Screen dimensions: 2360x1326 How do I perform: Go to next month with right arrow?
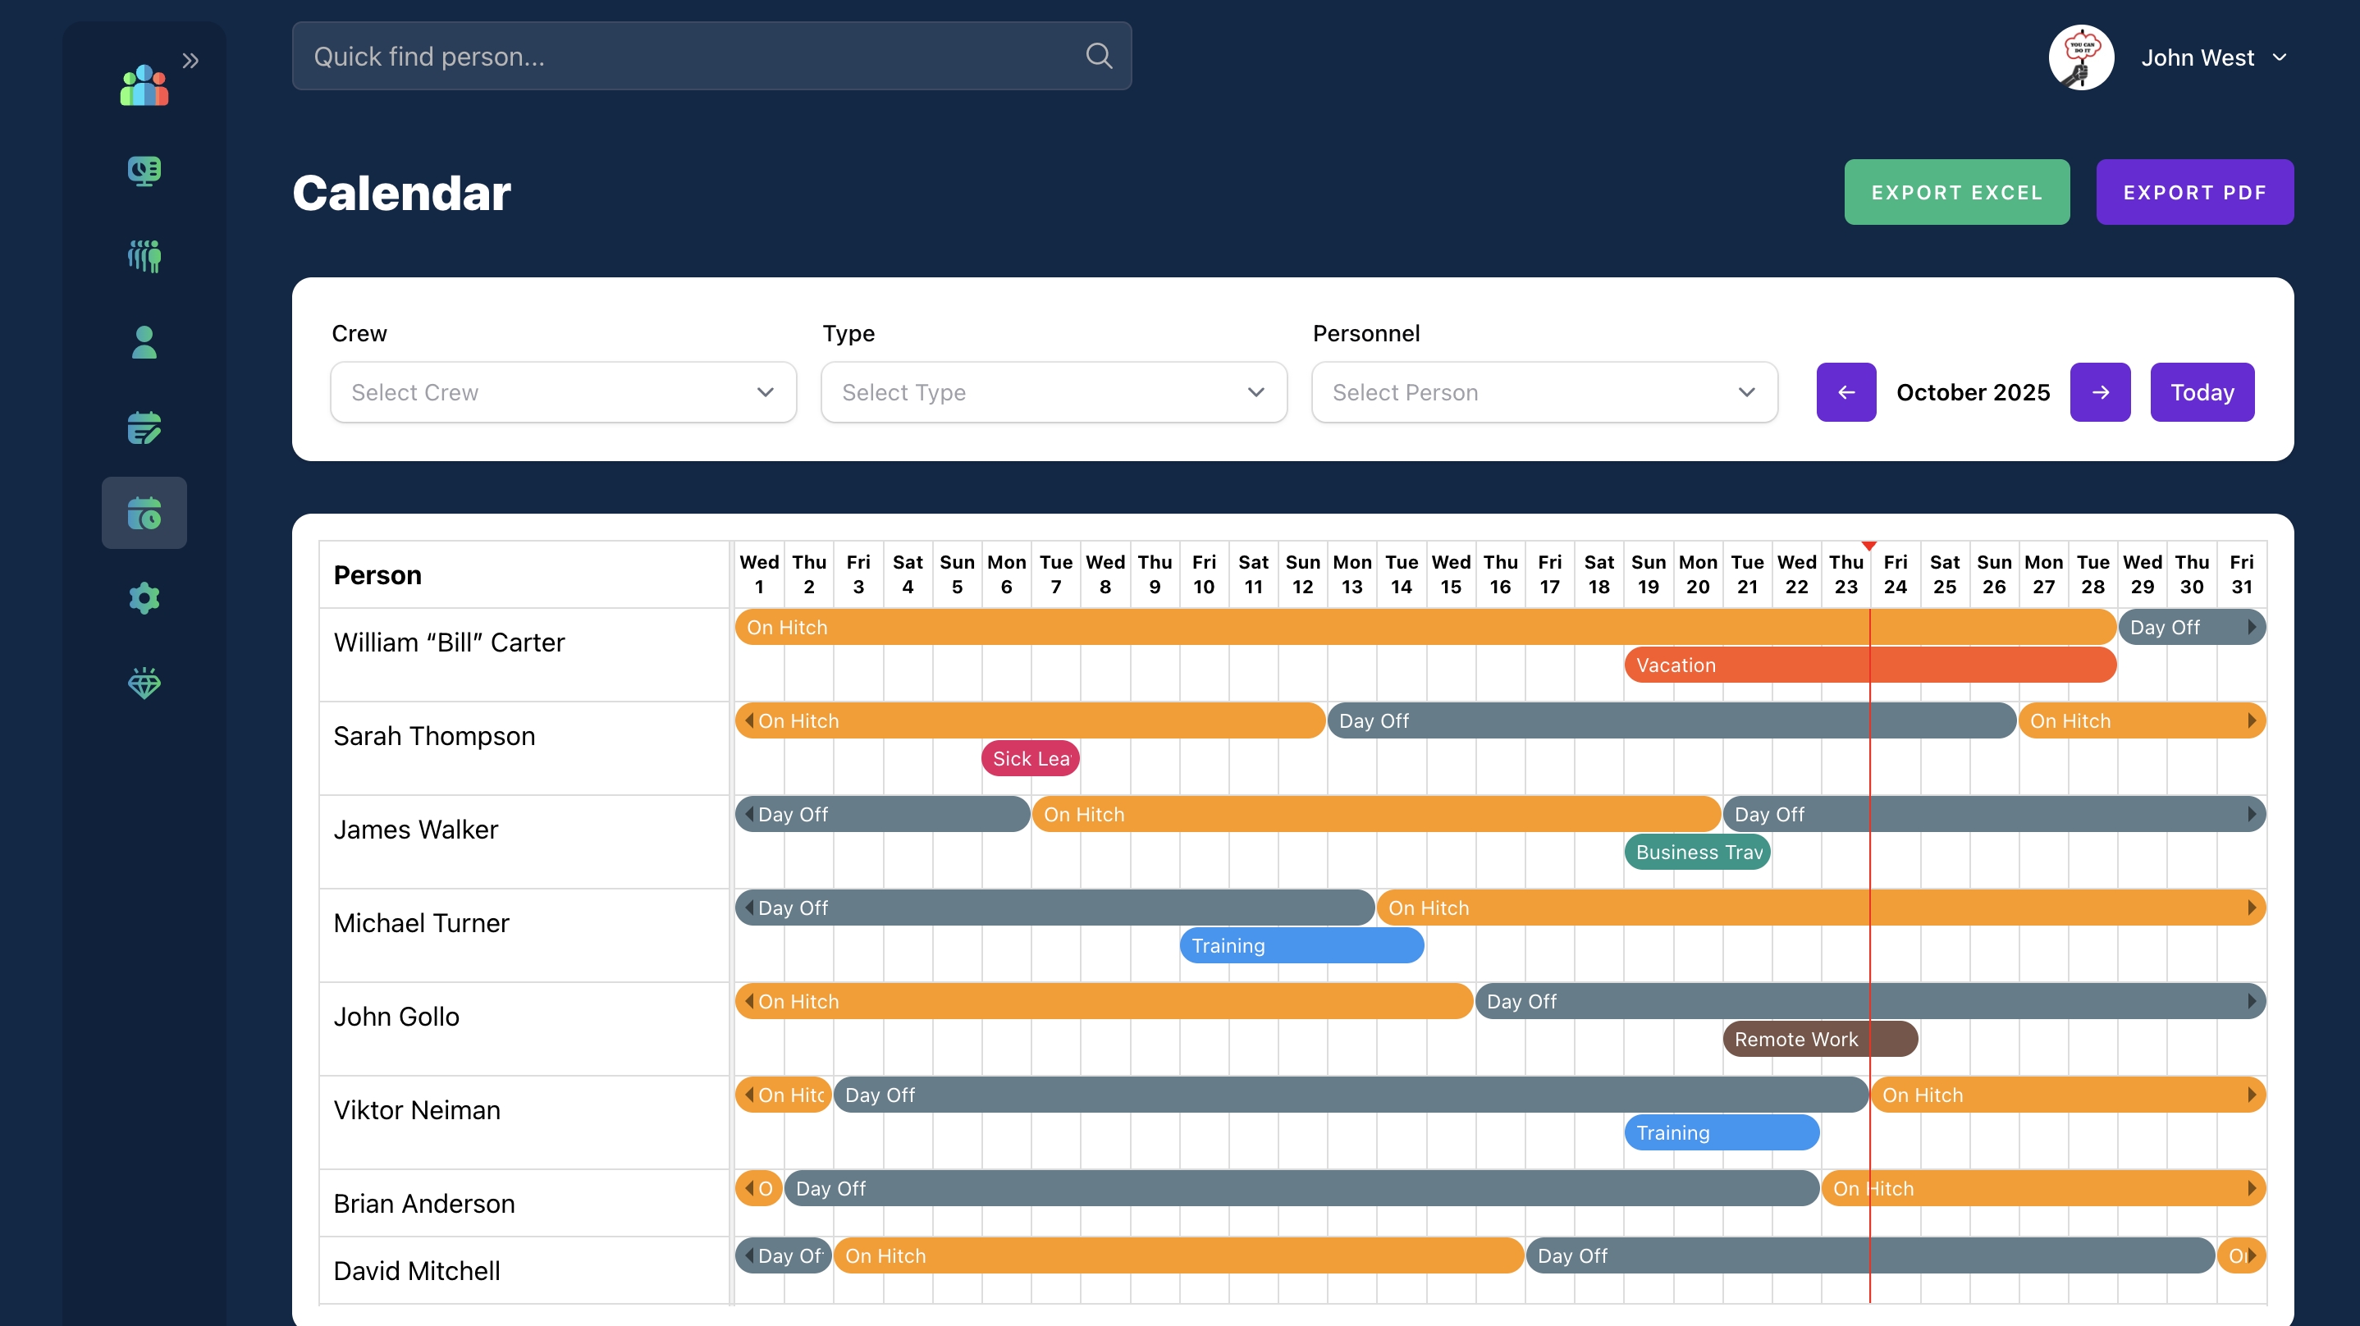2099,392
